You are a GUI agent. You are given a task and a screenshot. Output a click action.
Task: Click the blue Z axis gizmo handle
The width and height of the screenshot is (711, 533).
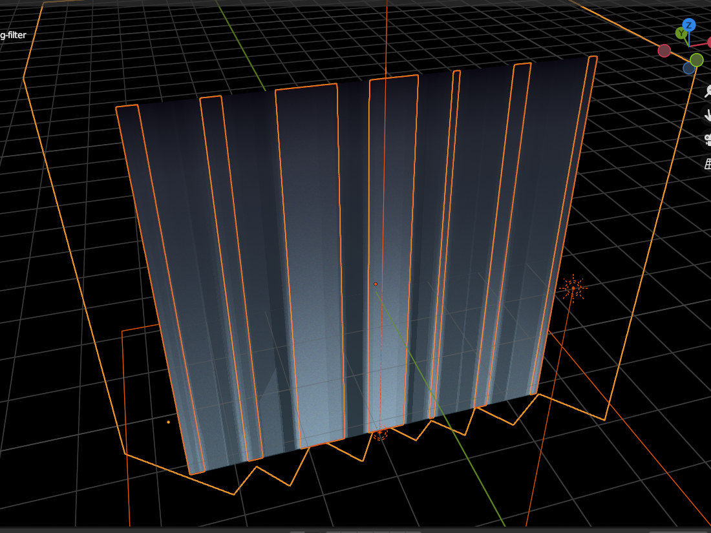click(x=689, y=25)
